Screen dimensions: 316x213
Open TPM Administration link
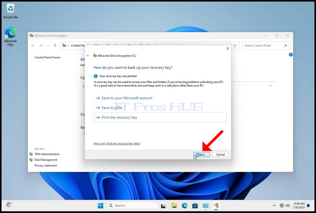tap(47, 154)
